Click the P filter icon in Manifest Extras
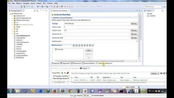 pos(90,45)
